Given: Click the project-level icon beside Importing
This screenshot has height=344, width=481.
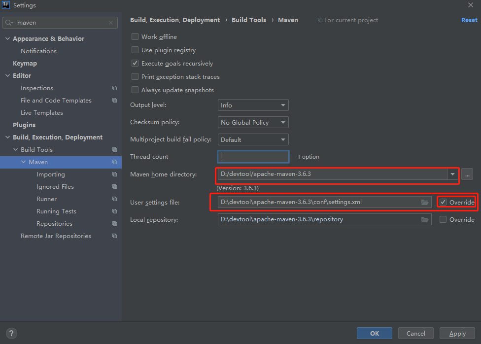Looking at the screenshot, I should [x=114, y=174].
